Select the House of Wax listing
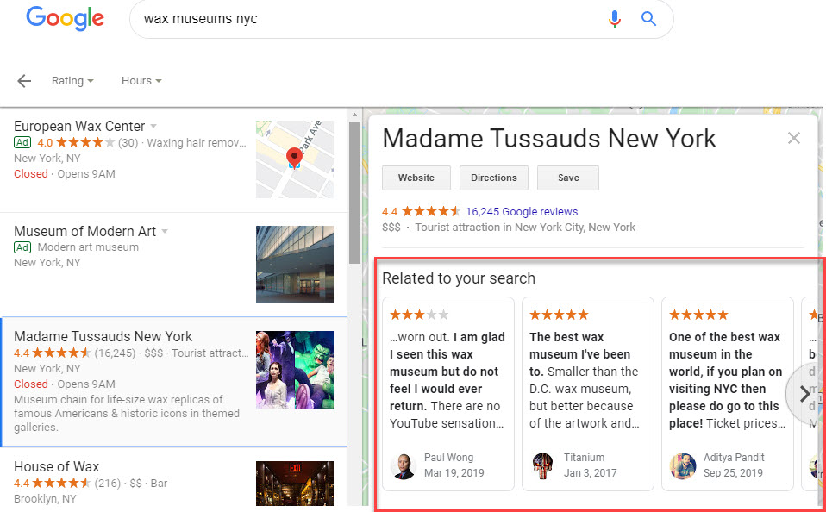Image resolution: width=826 pixels, height=512 pixels. (x=57, y=467)
